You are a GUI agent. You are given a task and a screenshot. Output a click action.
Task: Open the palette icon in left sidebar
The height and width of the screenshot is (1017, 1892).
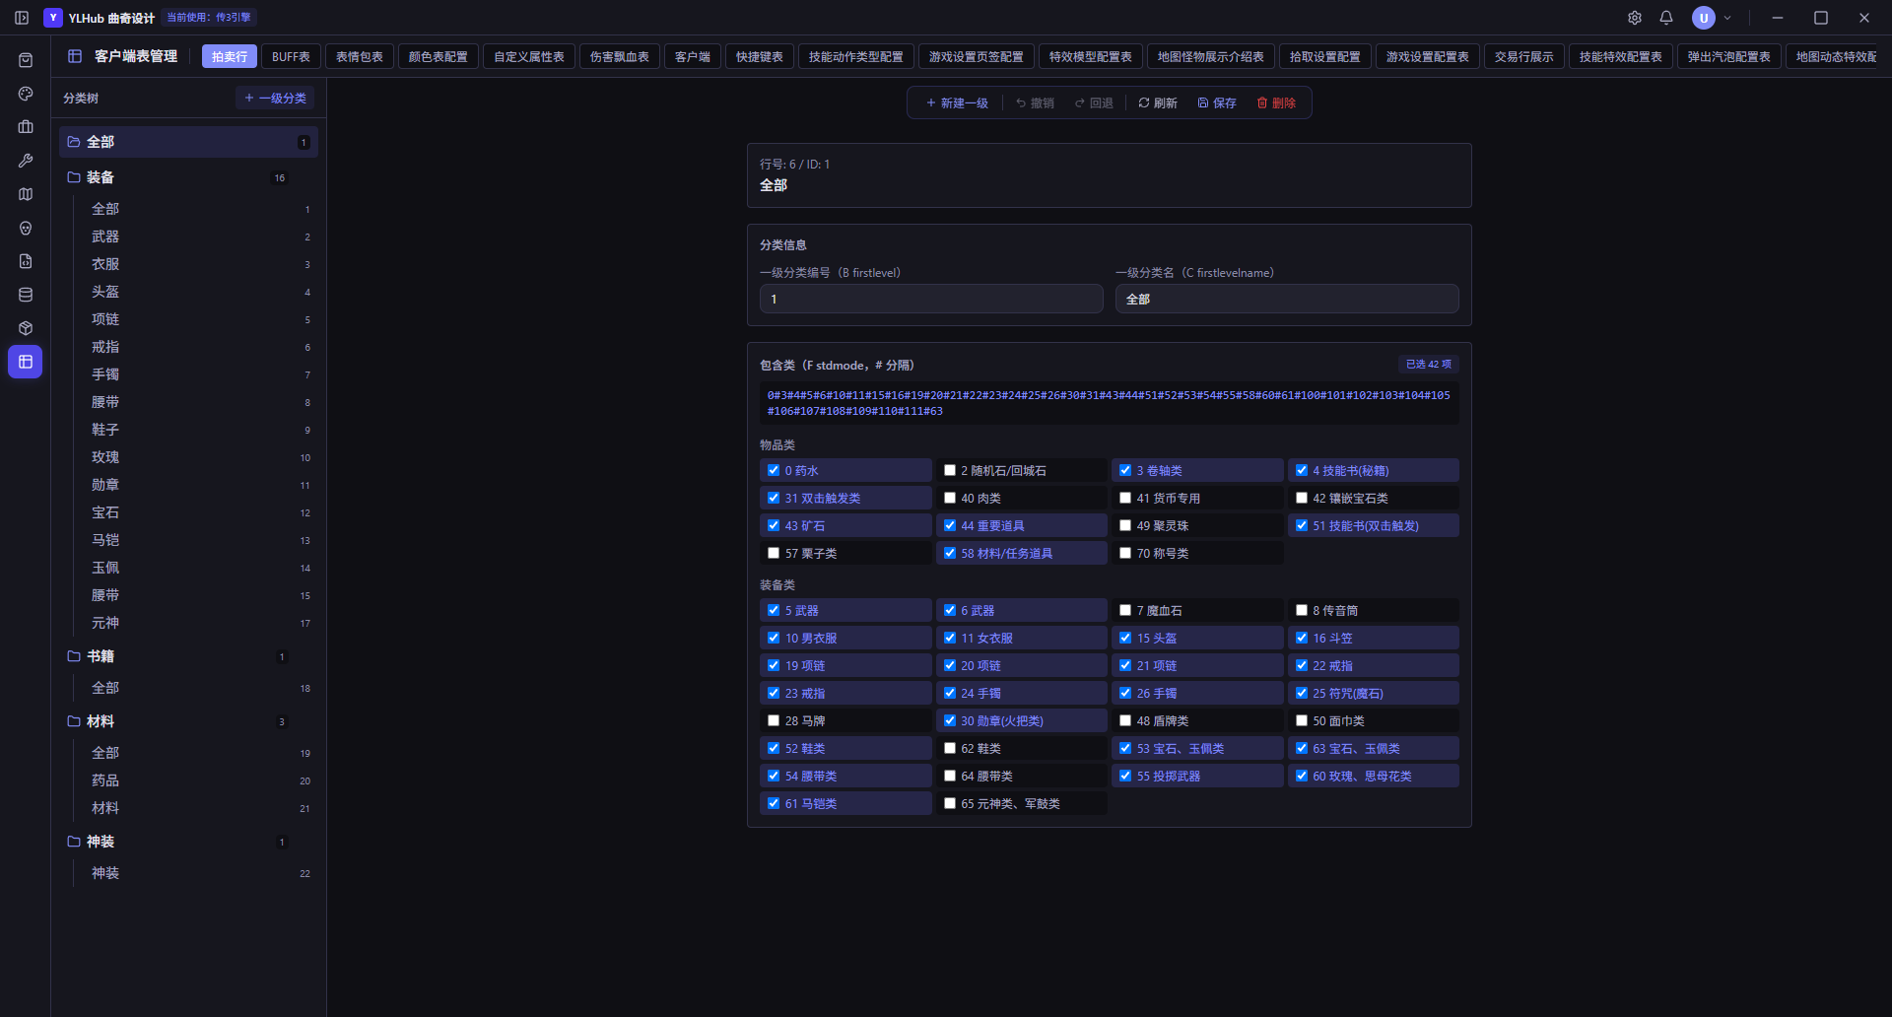26,94
